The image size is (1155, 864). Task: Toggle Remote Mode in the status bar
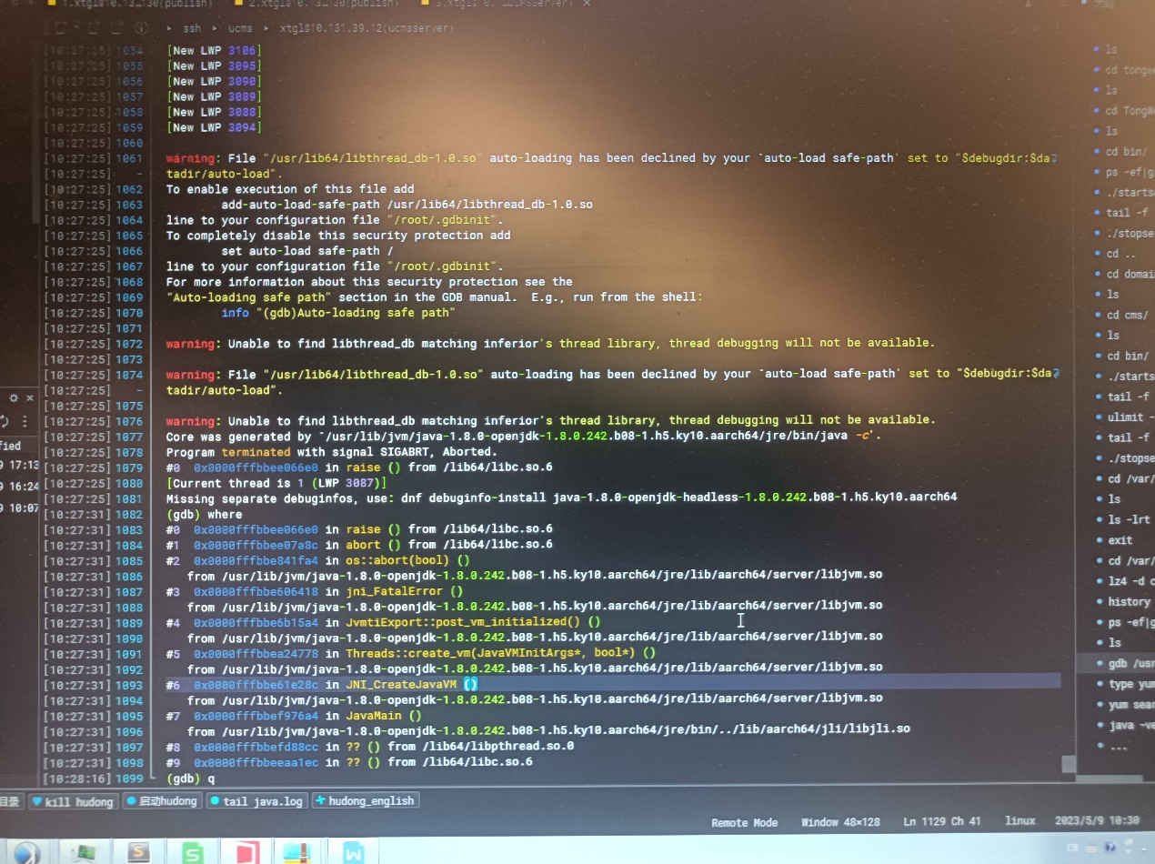coord(744,822)
